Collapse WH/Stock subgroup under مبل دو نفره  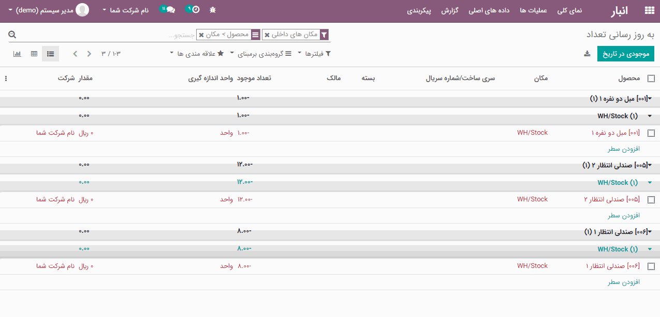coord(650,116)
